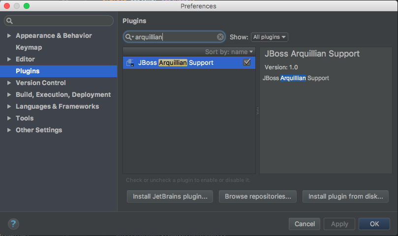This screenshot has width=398, height=236.
Task: Click the splitter handle between plugin panels
Action: pyautogui.click(x=257, y=111)
